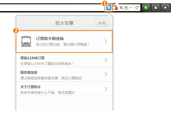Viewport: 171px width, 115px height.
Task: Click inside the browser address bar field
Action: [51, 8]
